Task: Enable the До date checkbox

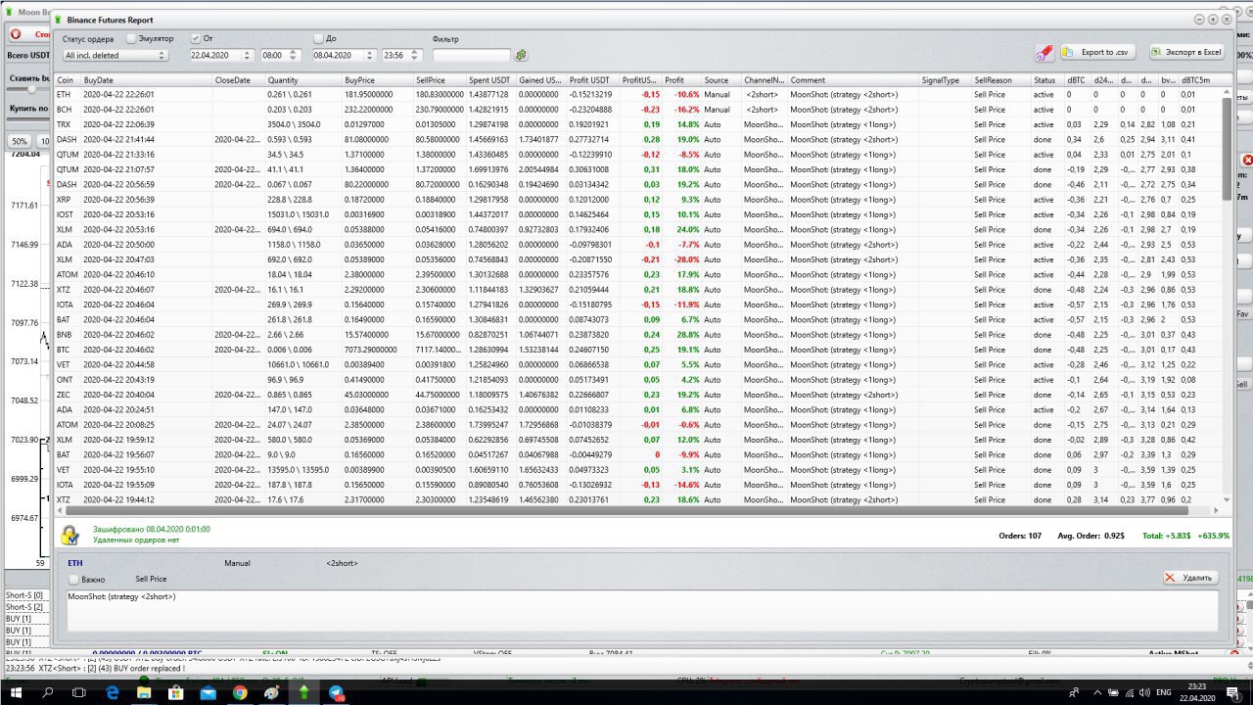Action: point(318,38)
